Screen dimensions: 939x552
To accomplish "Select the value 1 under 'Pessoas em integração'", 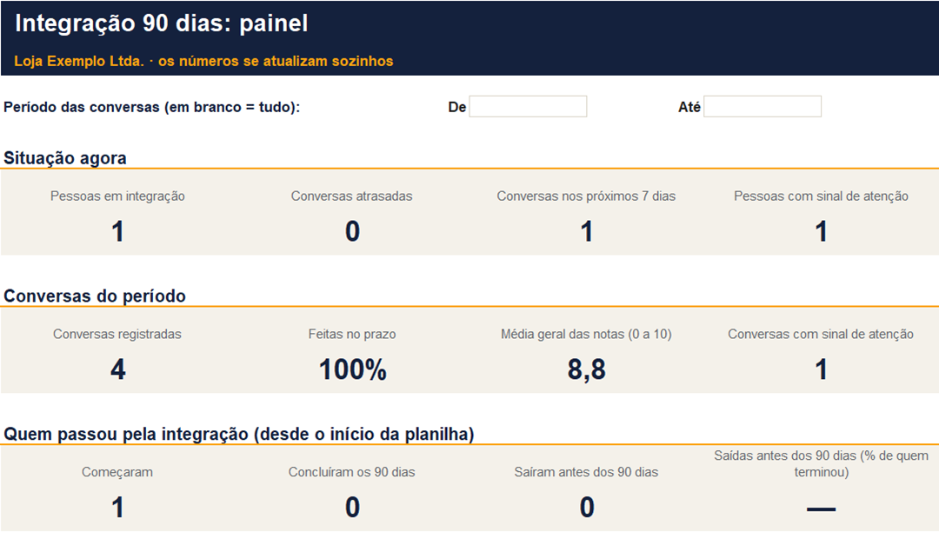I will tap(117, 232).
